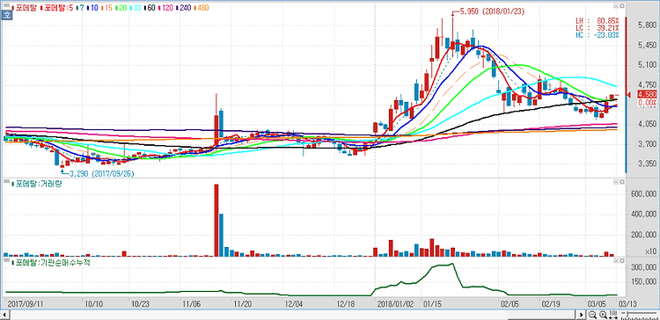
Task: Click the zoom in magnifier icon
Action: [603, 315]
